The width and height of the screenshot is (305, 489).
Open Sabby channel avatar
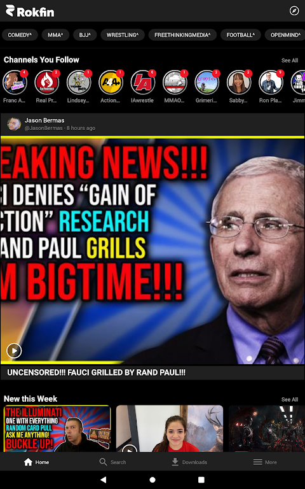pos(239,82)
